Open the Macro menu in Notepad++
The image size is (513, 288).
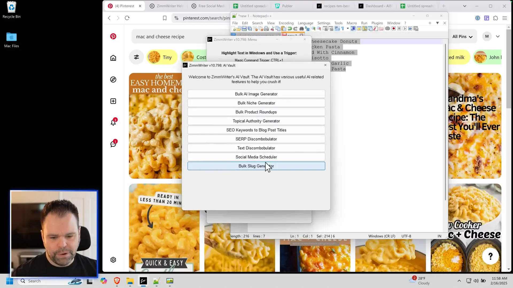[x=352, y=23]
